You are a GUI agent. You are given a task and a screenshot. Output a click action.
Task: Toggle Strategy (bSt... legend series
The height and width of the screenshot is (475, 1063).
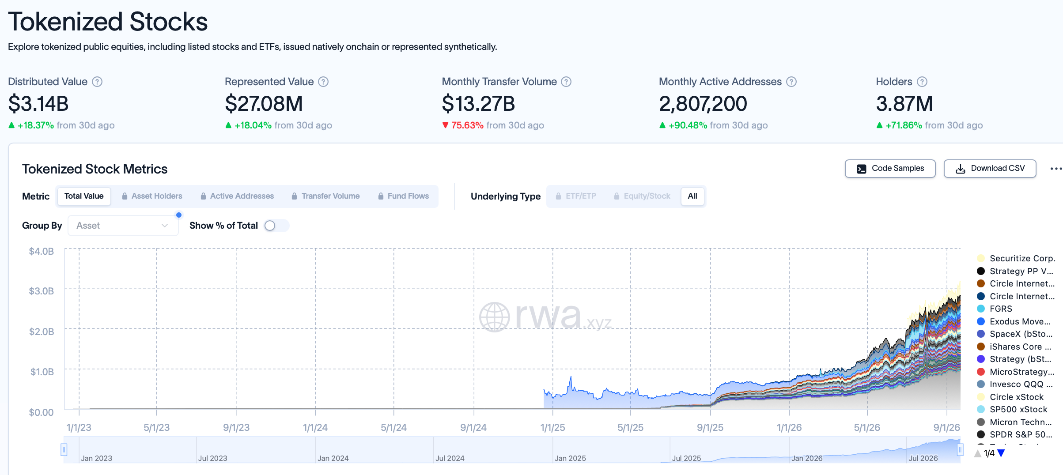[1014, 359]
